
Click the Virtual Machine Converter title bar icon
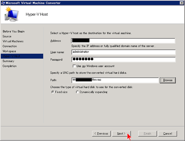3,3
